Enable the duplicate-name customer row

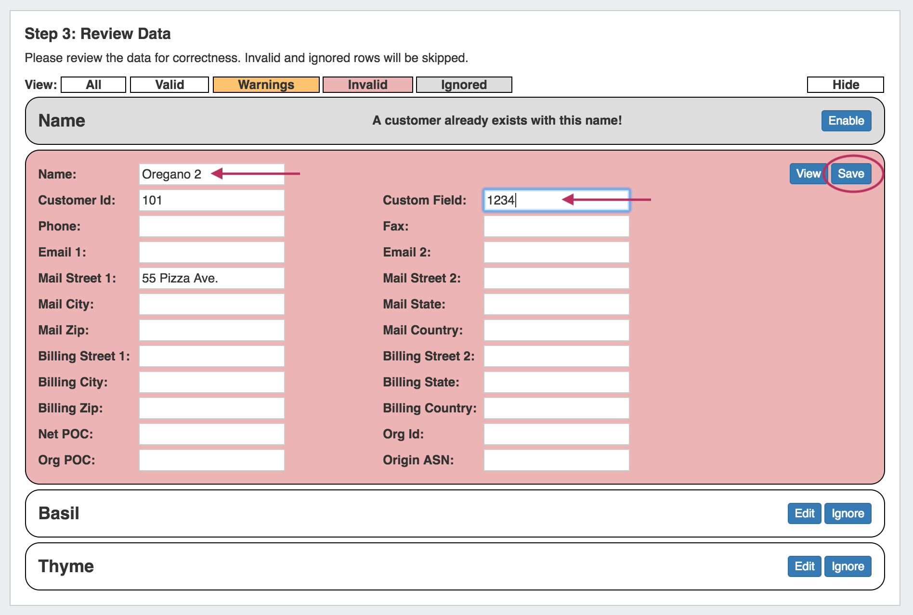coord(846,121)
